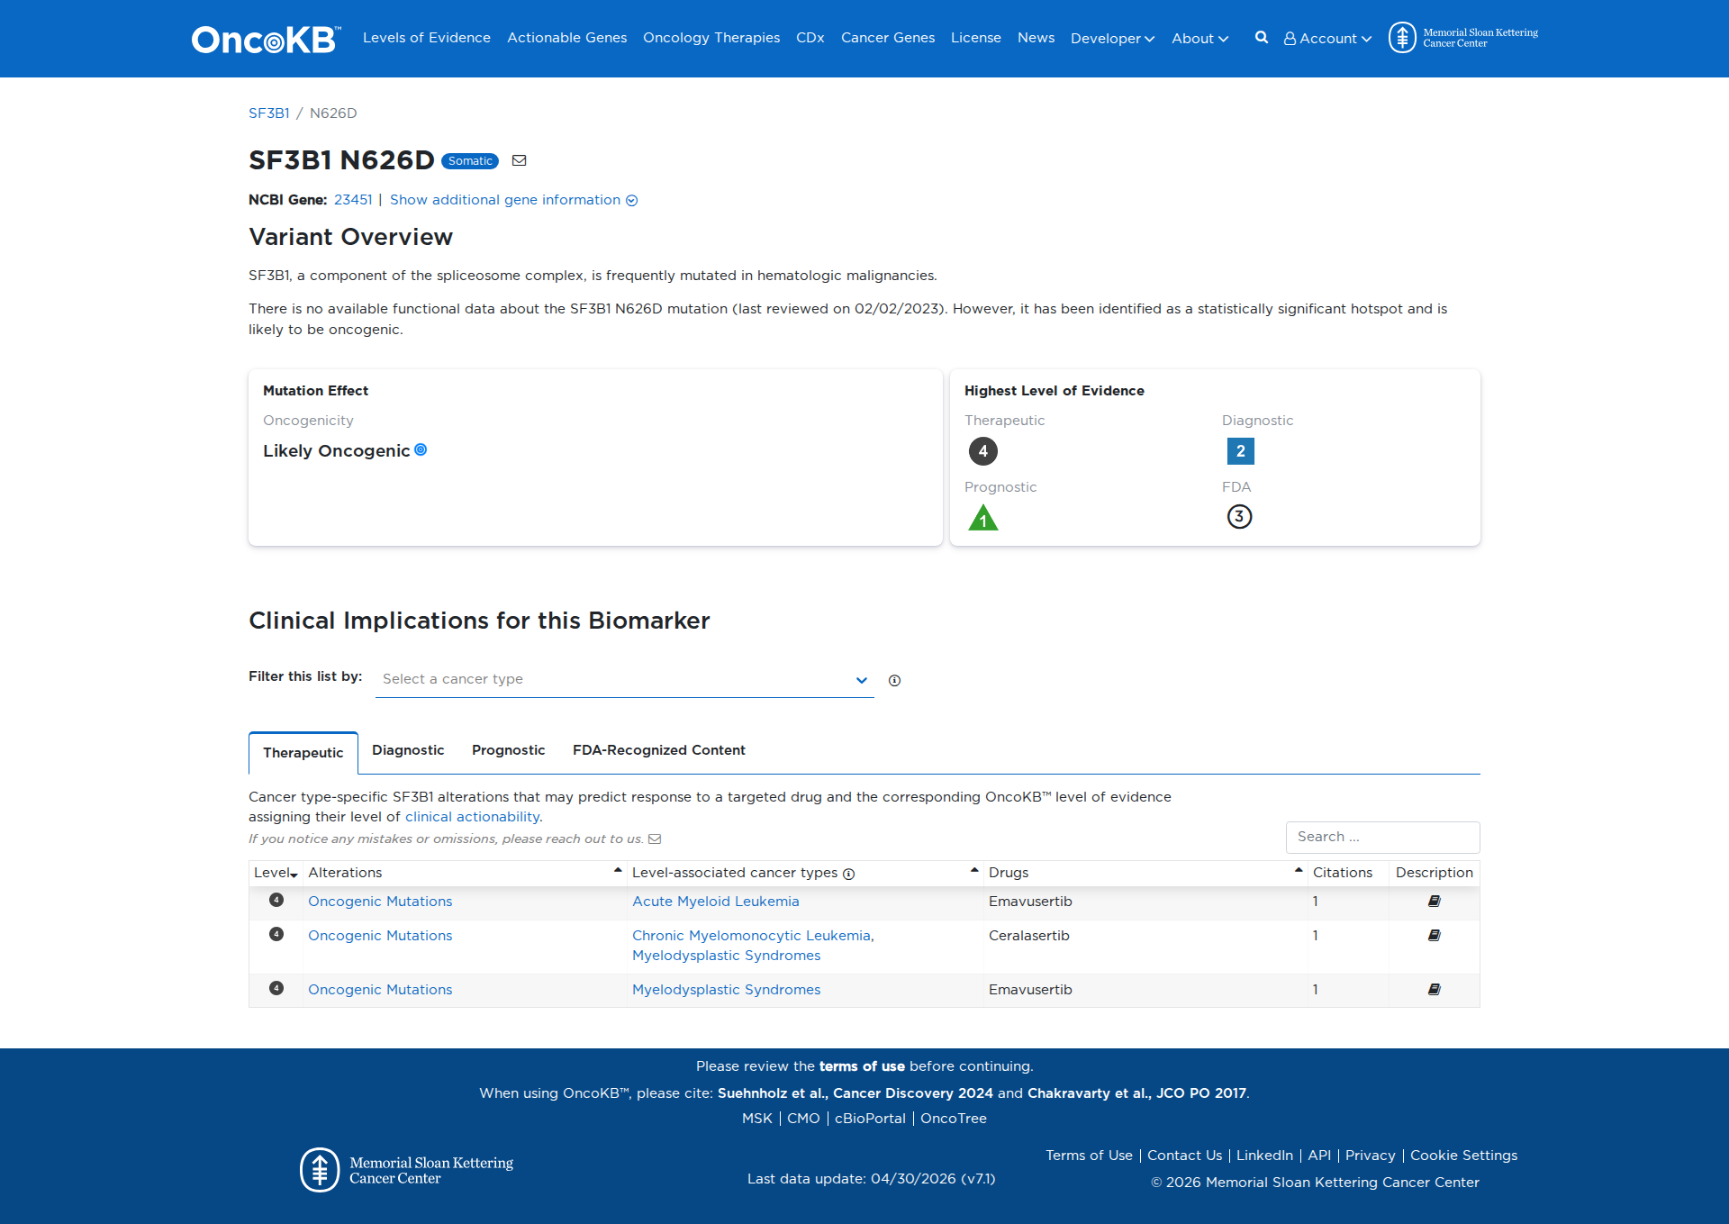The image size is (1729, 1224).
Task: Open Privacy footer link
Action: 1370,1156
